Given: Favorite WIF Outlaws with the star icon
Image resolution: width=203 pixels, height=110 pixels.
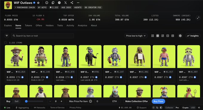Looking at the screenshot, I should click(x=38, y=3).
